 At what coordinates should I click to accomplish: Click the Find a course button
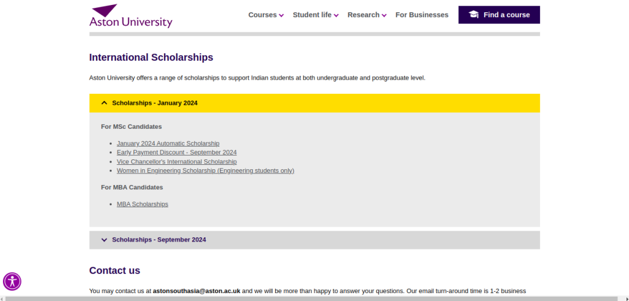(x=499, y=15)
